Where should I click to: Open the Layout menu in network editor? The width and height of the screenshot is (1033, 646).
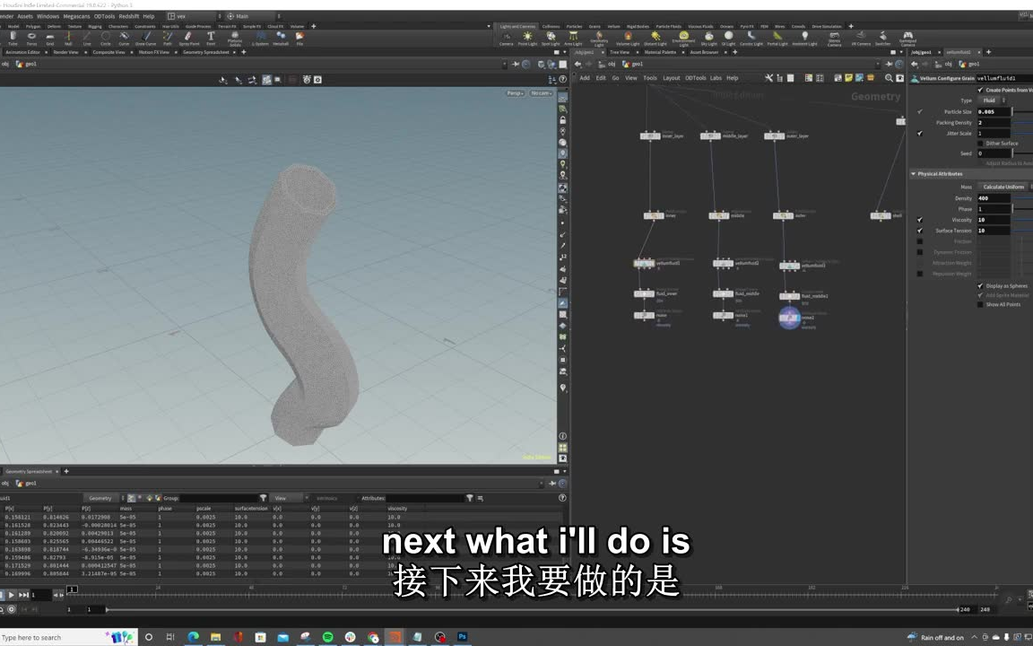671,78
